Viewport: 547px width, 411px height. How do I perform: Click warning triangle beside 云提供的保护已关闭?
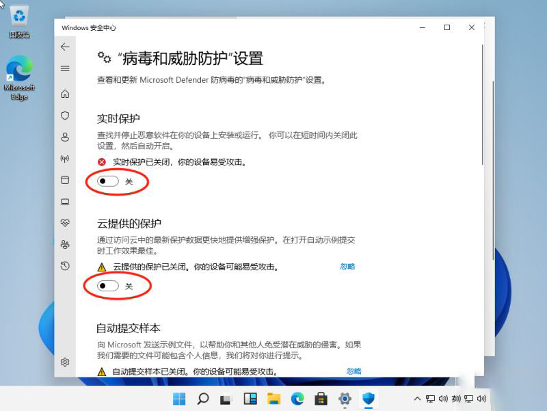(101, 267)
